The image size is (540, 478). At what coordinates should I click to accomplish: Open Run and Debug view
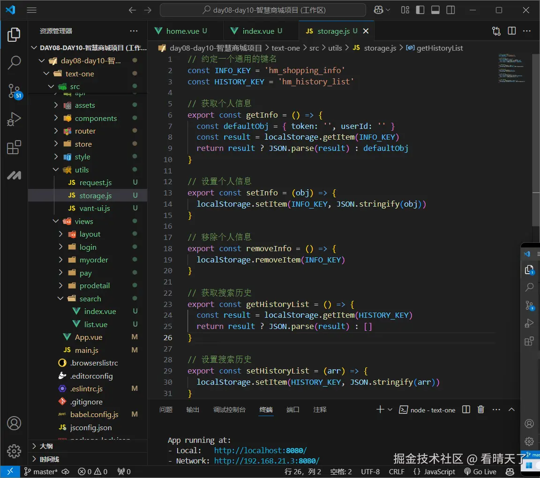pyautogui.click(x=14, y=119)
